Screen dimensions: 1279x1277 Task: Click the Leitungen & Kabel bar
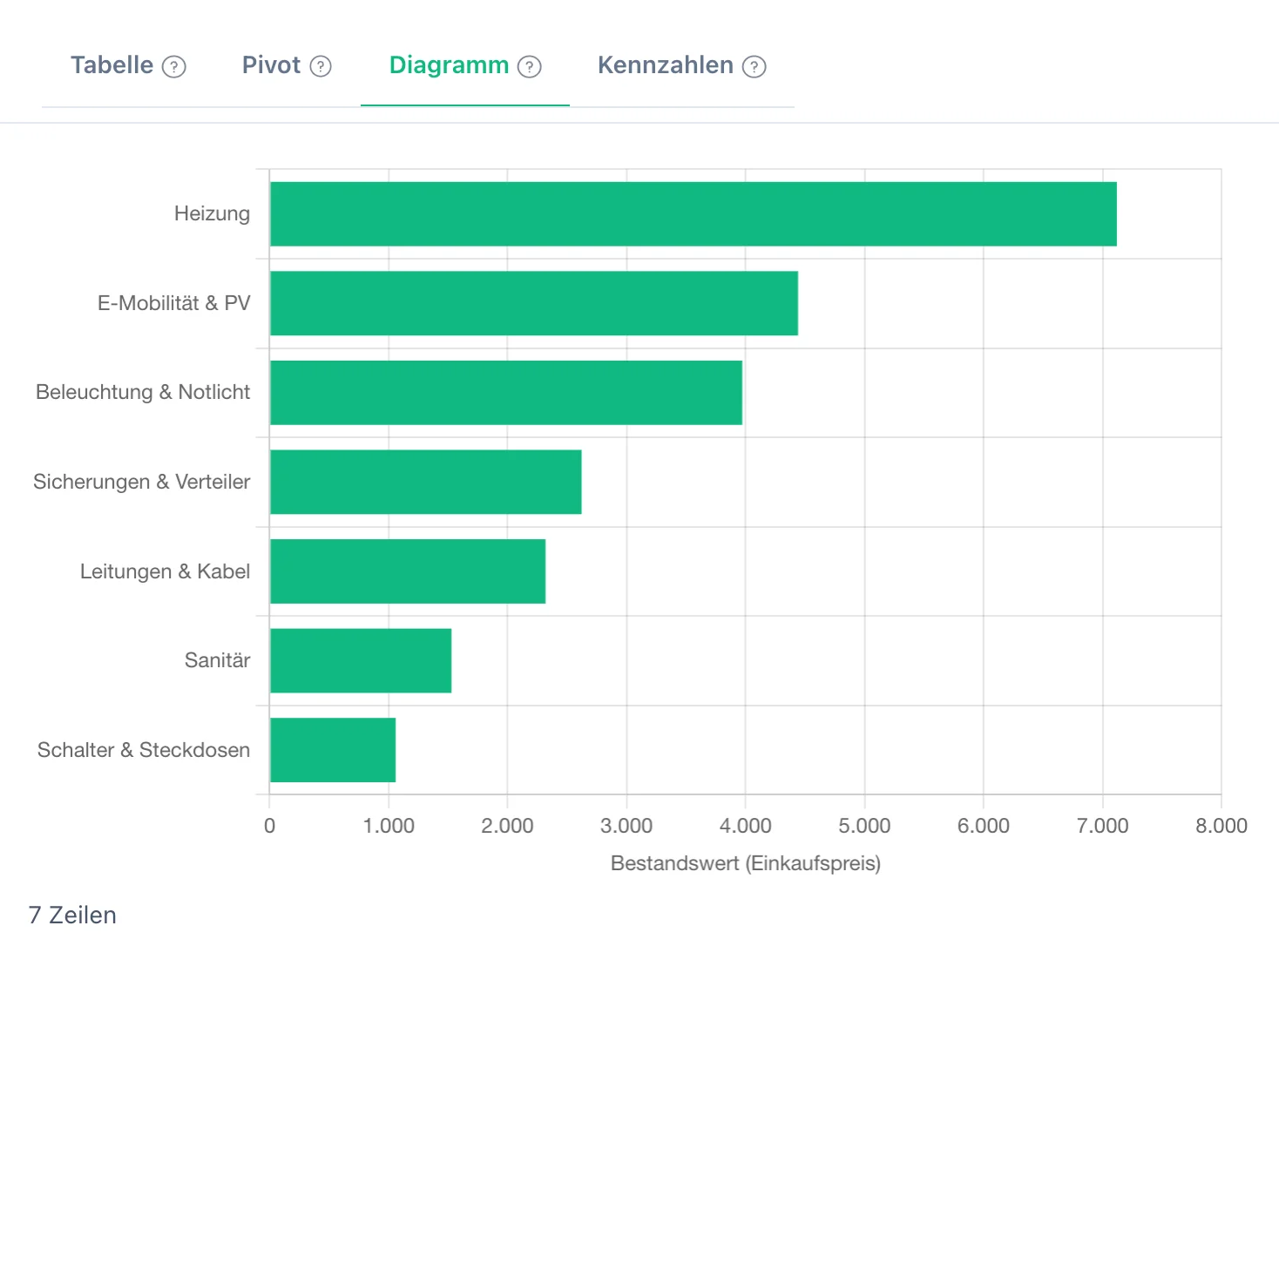coord(408,571)
